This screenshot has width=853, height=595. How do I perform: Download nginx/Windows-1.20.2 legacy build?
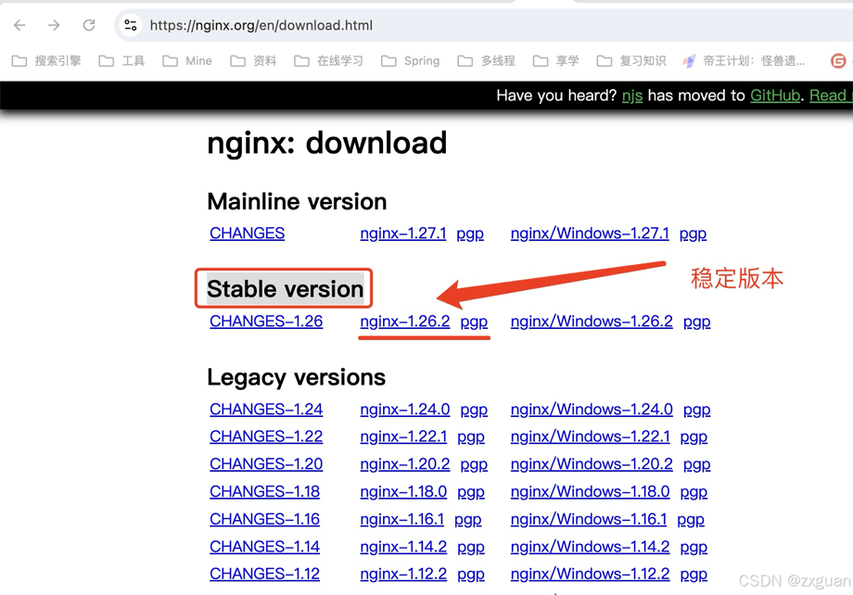591,464
